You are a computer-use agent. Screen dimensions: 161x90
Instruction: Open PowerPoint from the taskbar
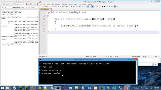tap(127, 88)
